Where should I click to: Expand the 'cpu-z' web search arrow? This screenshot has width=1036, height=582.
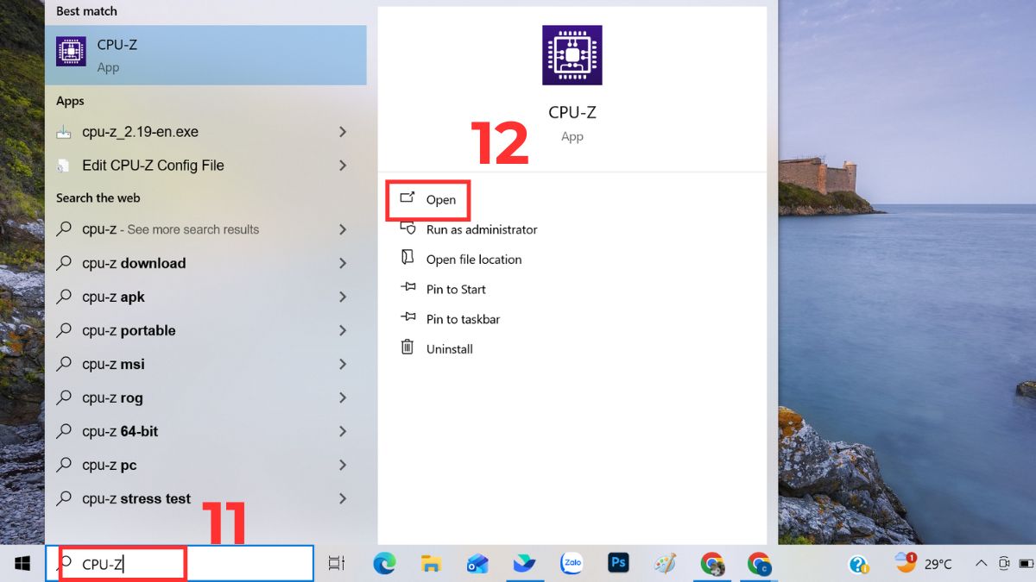tap(343, 229)
